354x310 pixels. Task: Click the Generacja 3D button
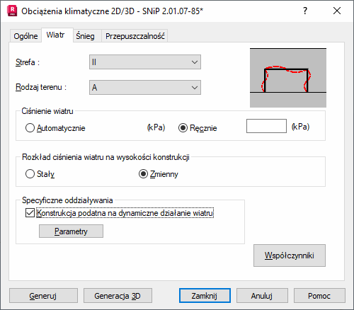click(x=118, y=296)
